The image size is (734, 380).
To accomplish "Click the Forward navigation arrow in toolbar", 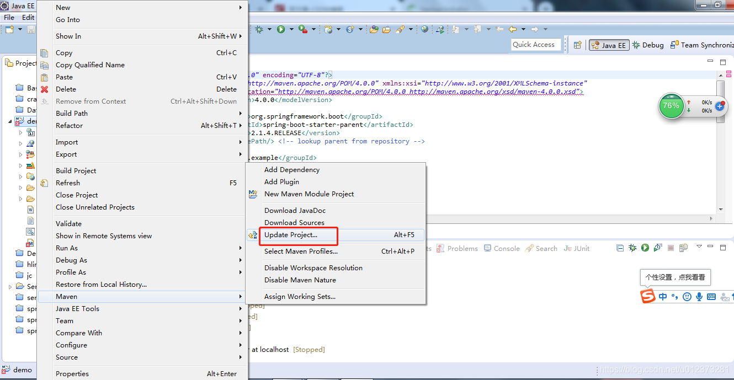I will 535,29.
